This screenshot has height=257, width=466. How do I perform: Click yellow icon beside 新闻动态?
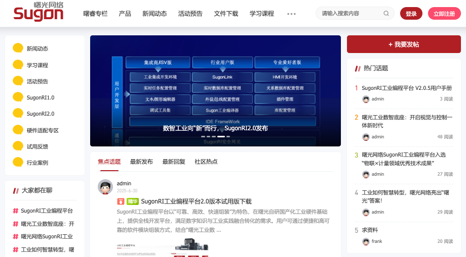(18, 48)
